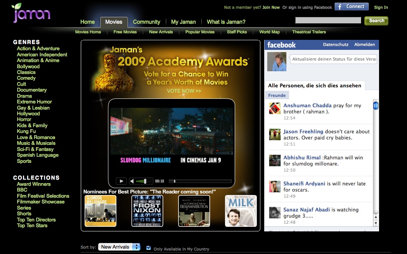This screenshot has height=254, width=407.
Task: Go to the My Jaman tab
Action: [183, 22]
